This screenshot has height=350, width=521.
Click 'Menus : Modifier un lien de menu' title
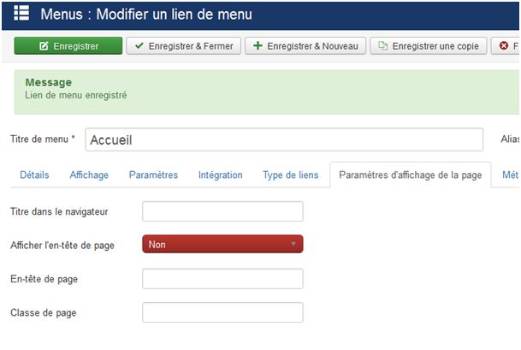146,15
